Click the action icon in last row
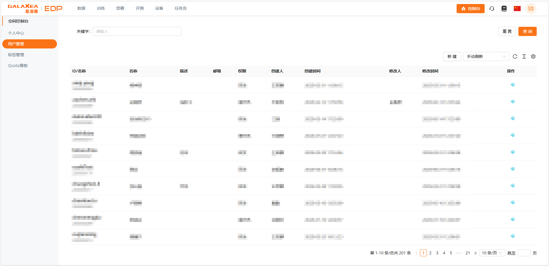 pyautogui.click(x=513, y=236)
